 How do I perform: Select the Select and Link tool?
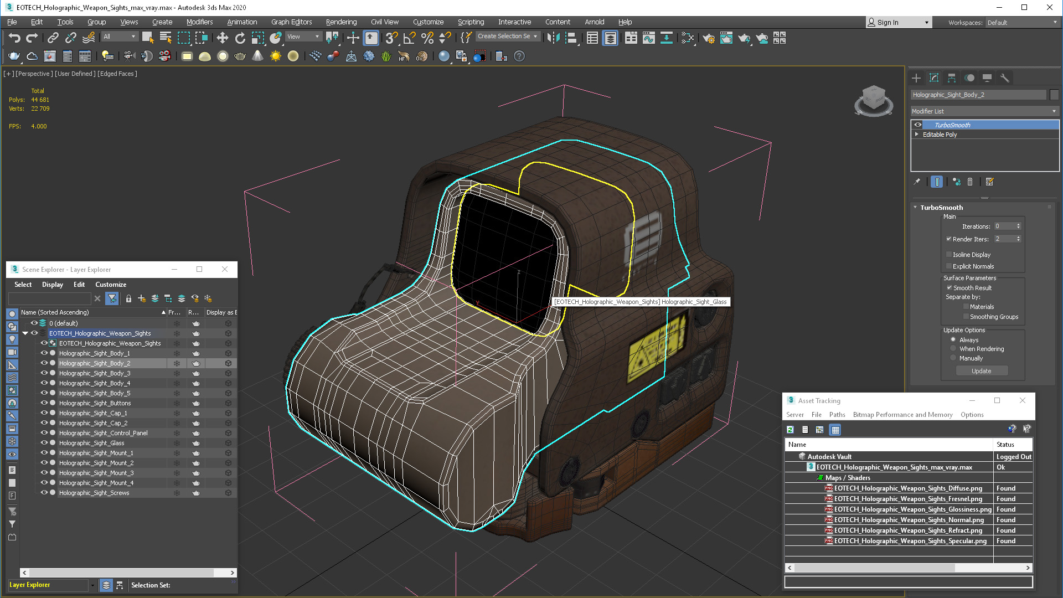pos(53,38)
